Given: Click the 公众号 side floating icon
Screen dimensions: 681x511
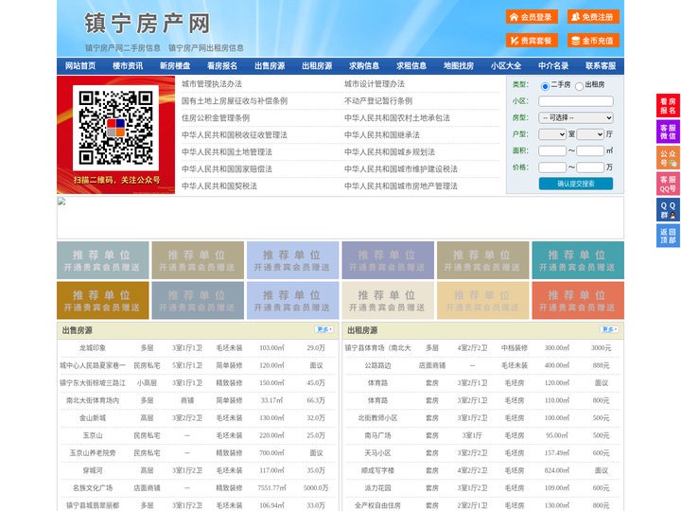Looking at the screenshot, I should [668, 158].
